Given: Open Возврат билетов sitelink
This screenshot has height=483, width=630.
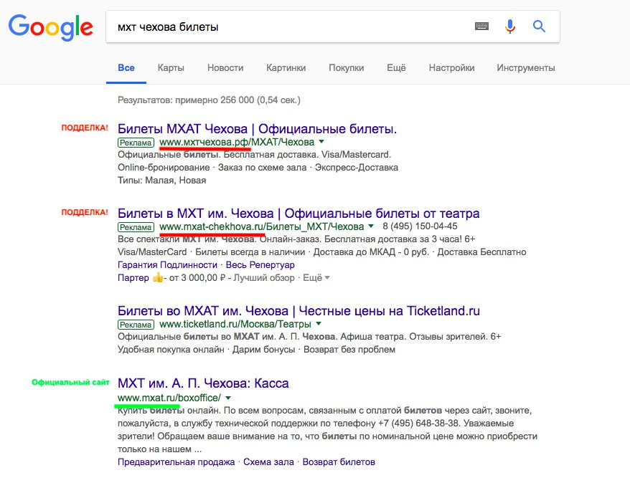Looking at the screenshot, I should (x=339, y=462).
